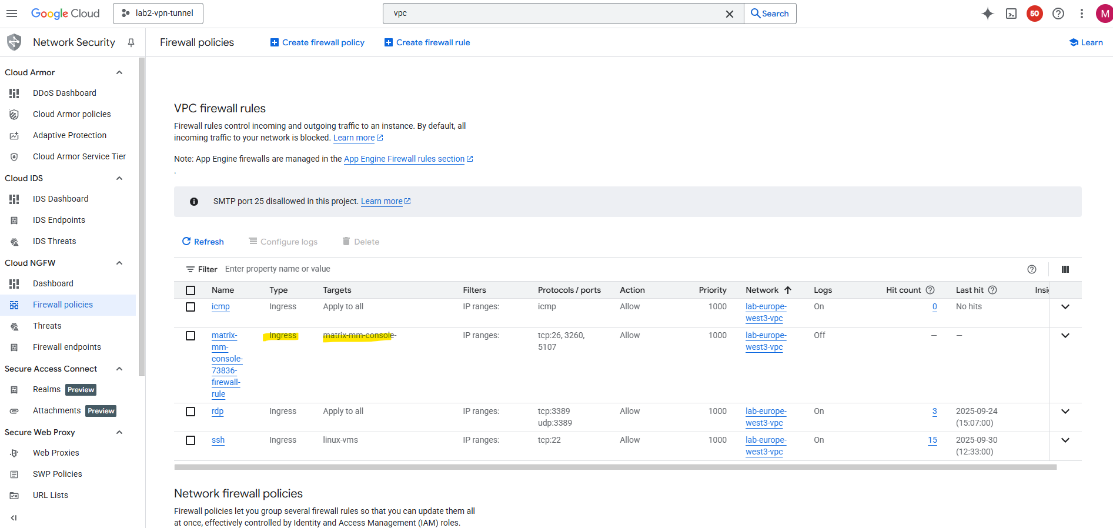Go to Cloud Armor policies page
The image size is (1113, 528).
point(72,114)
